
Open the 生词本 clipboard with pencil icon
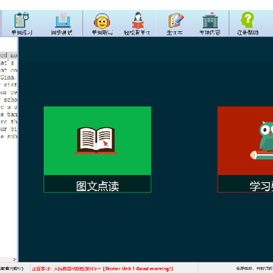click(175, 24)
